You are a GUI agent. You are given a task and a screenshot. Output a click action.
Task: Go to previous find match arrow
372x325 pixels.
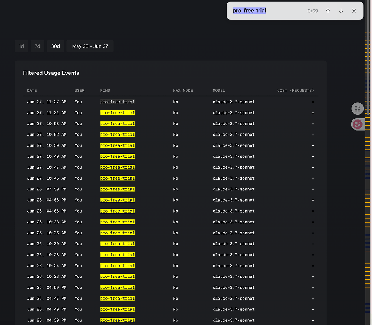[328, 11]
